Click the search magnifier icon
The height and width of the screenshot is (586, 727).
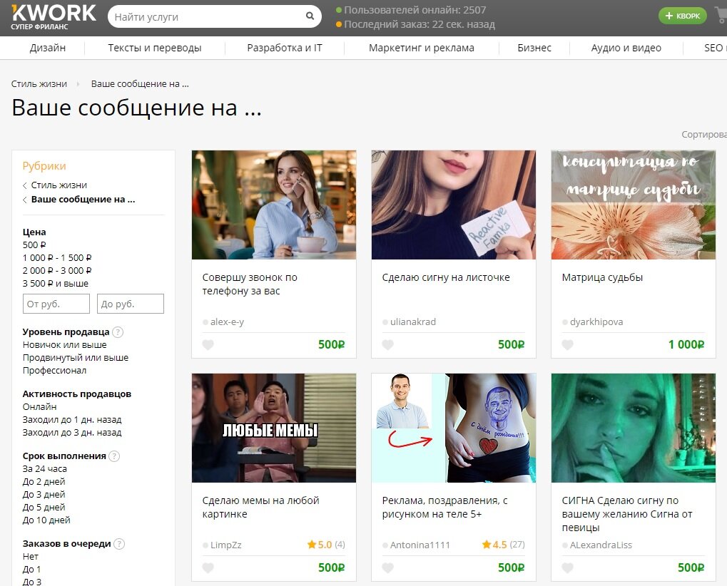click(310, 16)
